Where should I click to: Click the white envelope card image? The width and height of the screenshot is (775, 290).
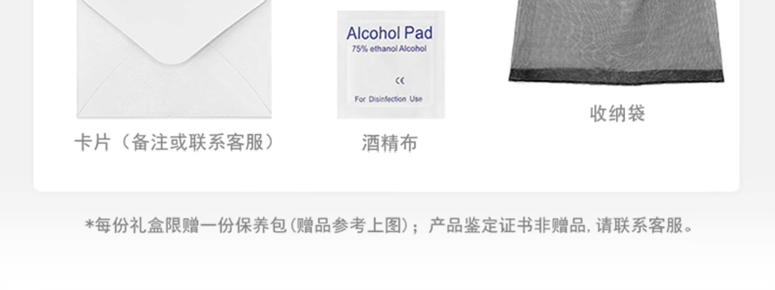pos(174,59)
